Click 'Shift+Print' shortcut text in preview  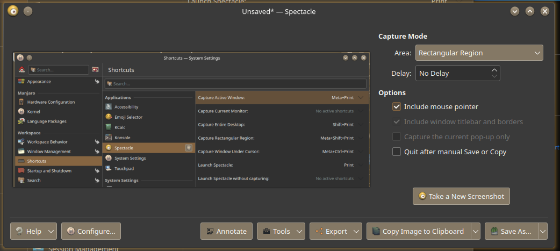click(x=343, y=125)
